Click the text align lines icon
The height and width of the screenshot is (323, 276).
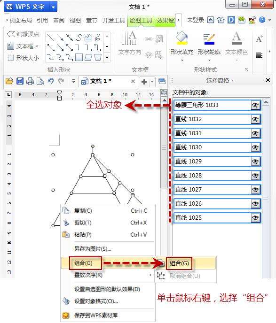point(259,55)
